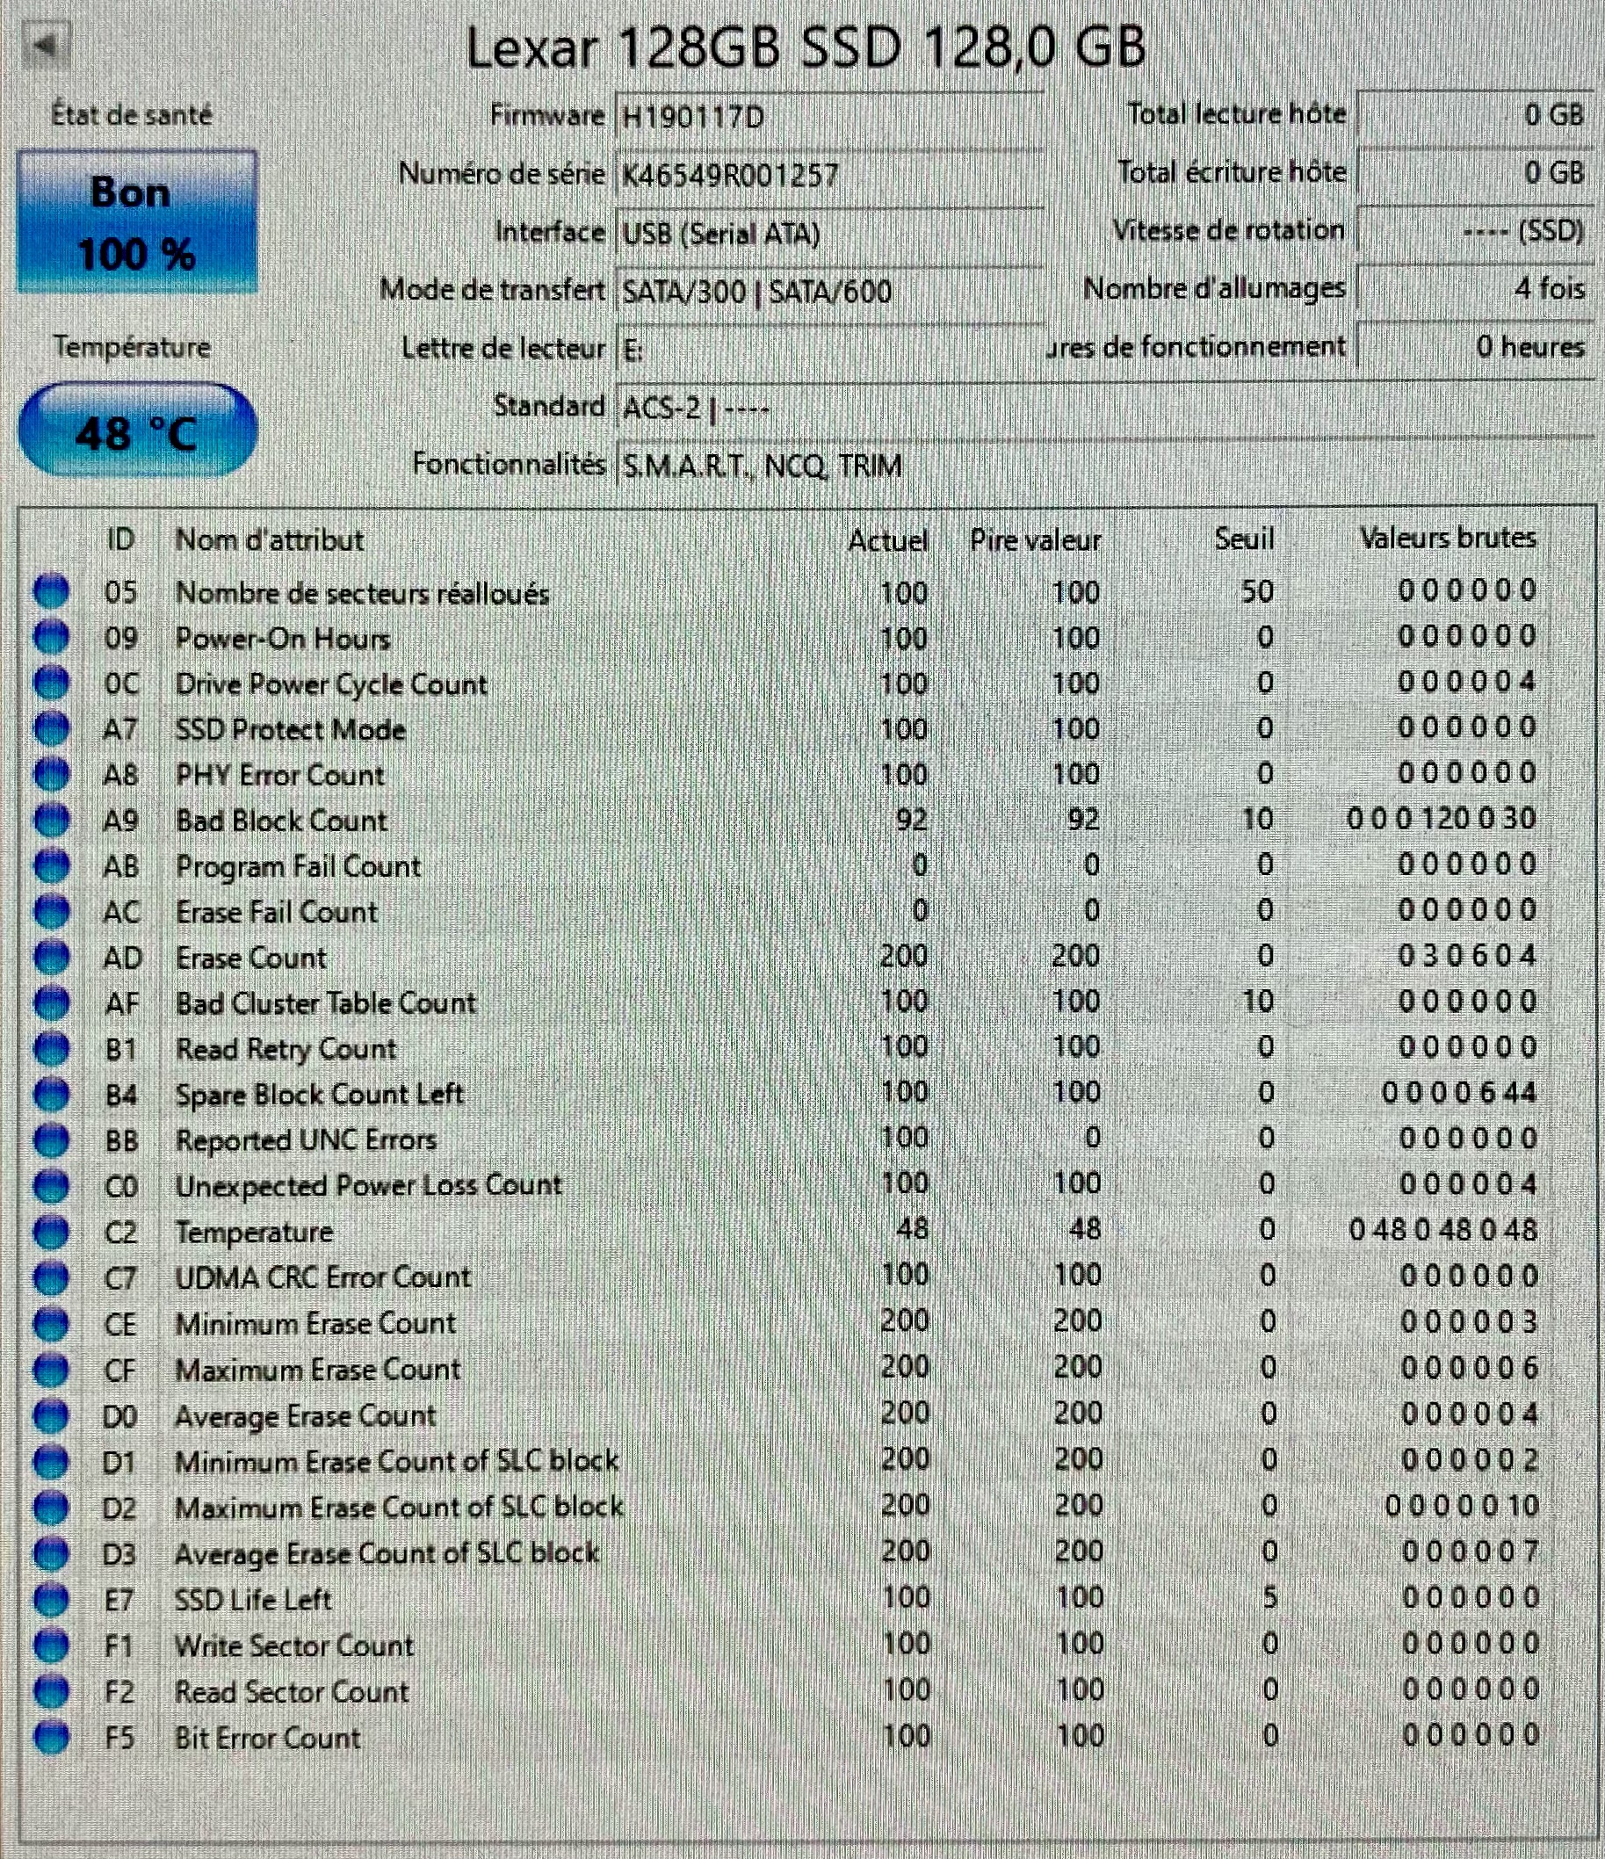Image resolution: width=1605 pixels, height=1859 pixels.
Task: Click the serial number field K46549R001257
Action: (x=830, y=174)
